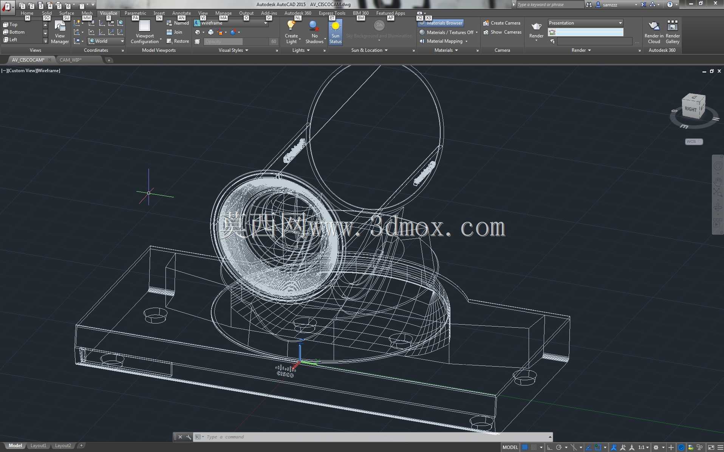Create a new light
The width and height of the screenshot is (724, 452).
(x=291, y=32)
